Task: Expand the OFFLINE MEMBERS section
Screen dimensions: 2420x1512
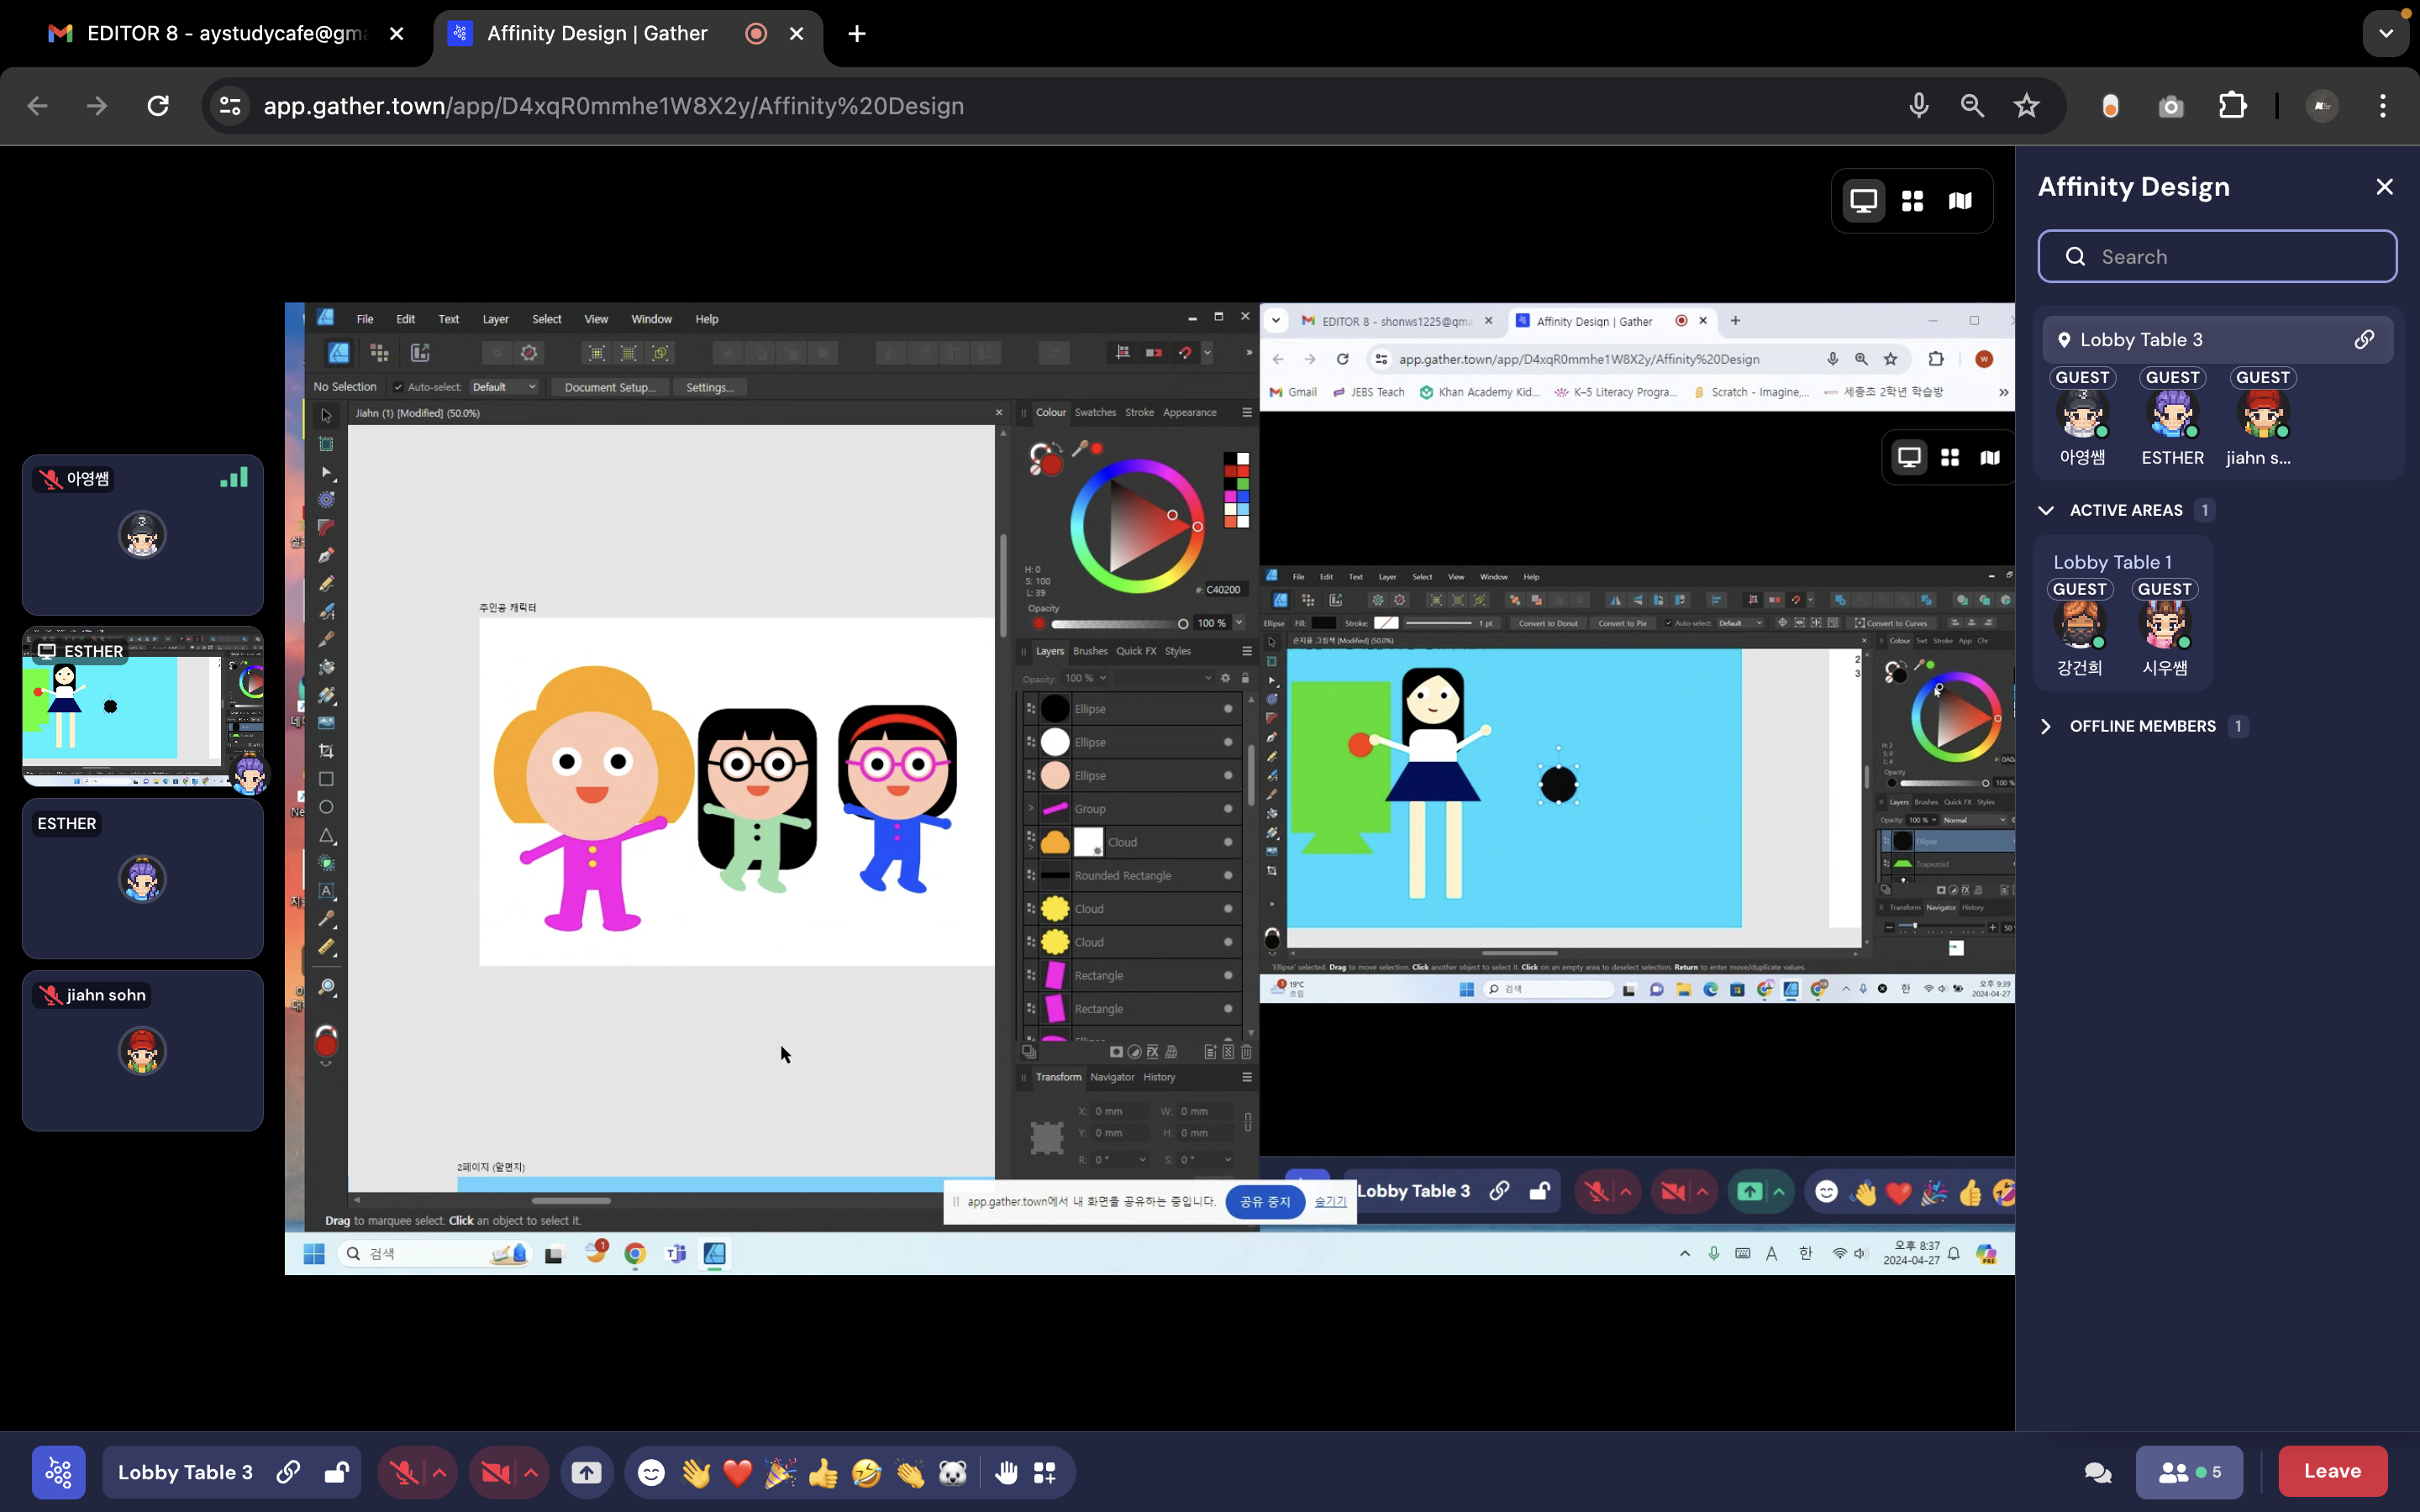Action: coord(2046,726)
